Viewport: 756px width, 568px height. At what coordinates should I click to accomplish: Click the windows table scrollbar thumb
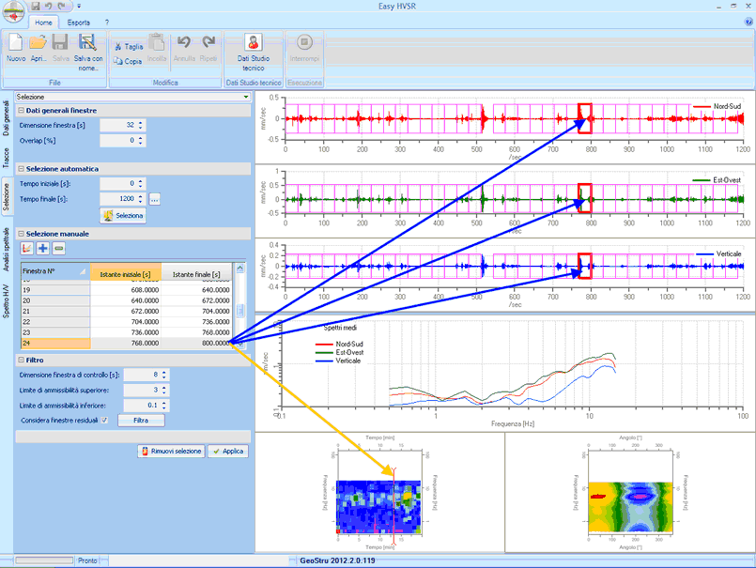pos(240,311)
